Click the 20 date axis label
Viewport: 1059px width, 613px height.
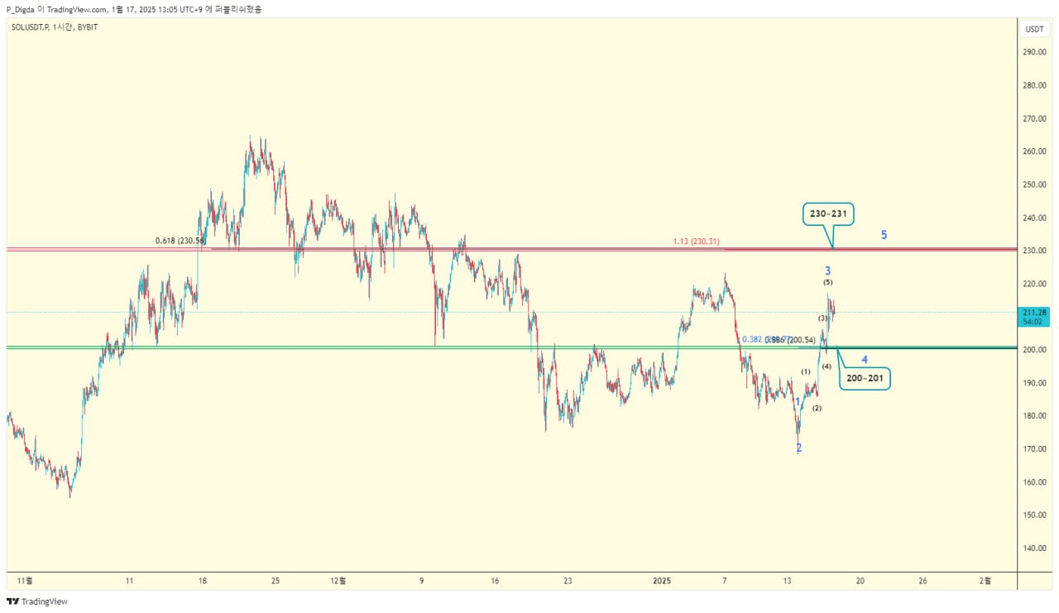click(860, 581)
